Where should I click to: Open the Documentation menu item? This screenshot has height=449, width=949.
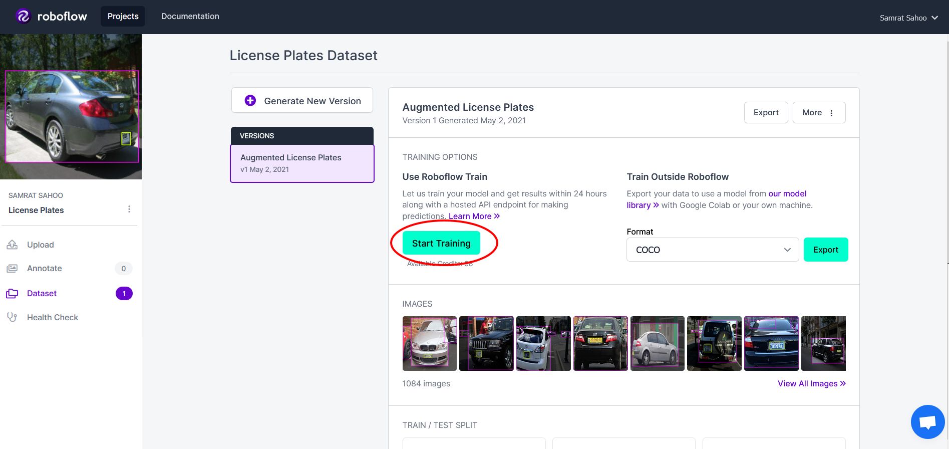coord(190,16)
